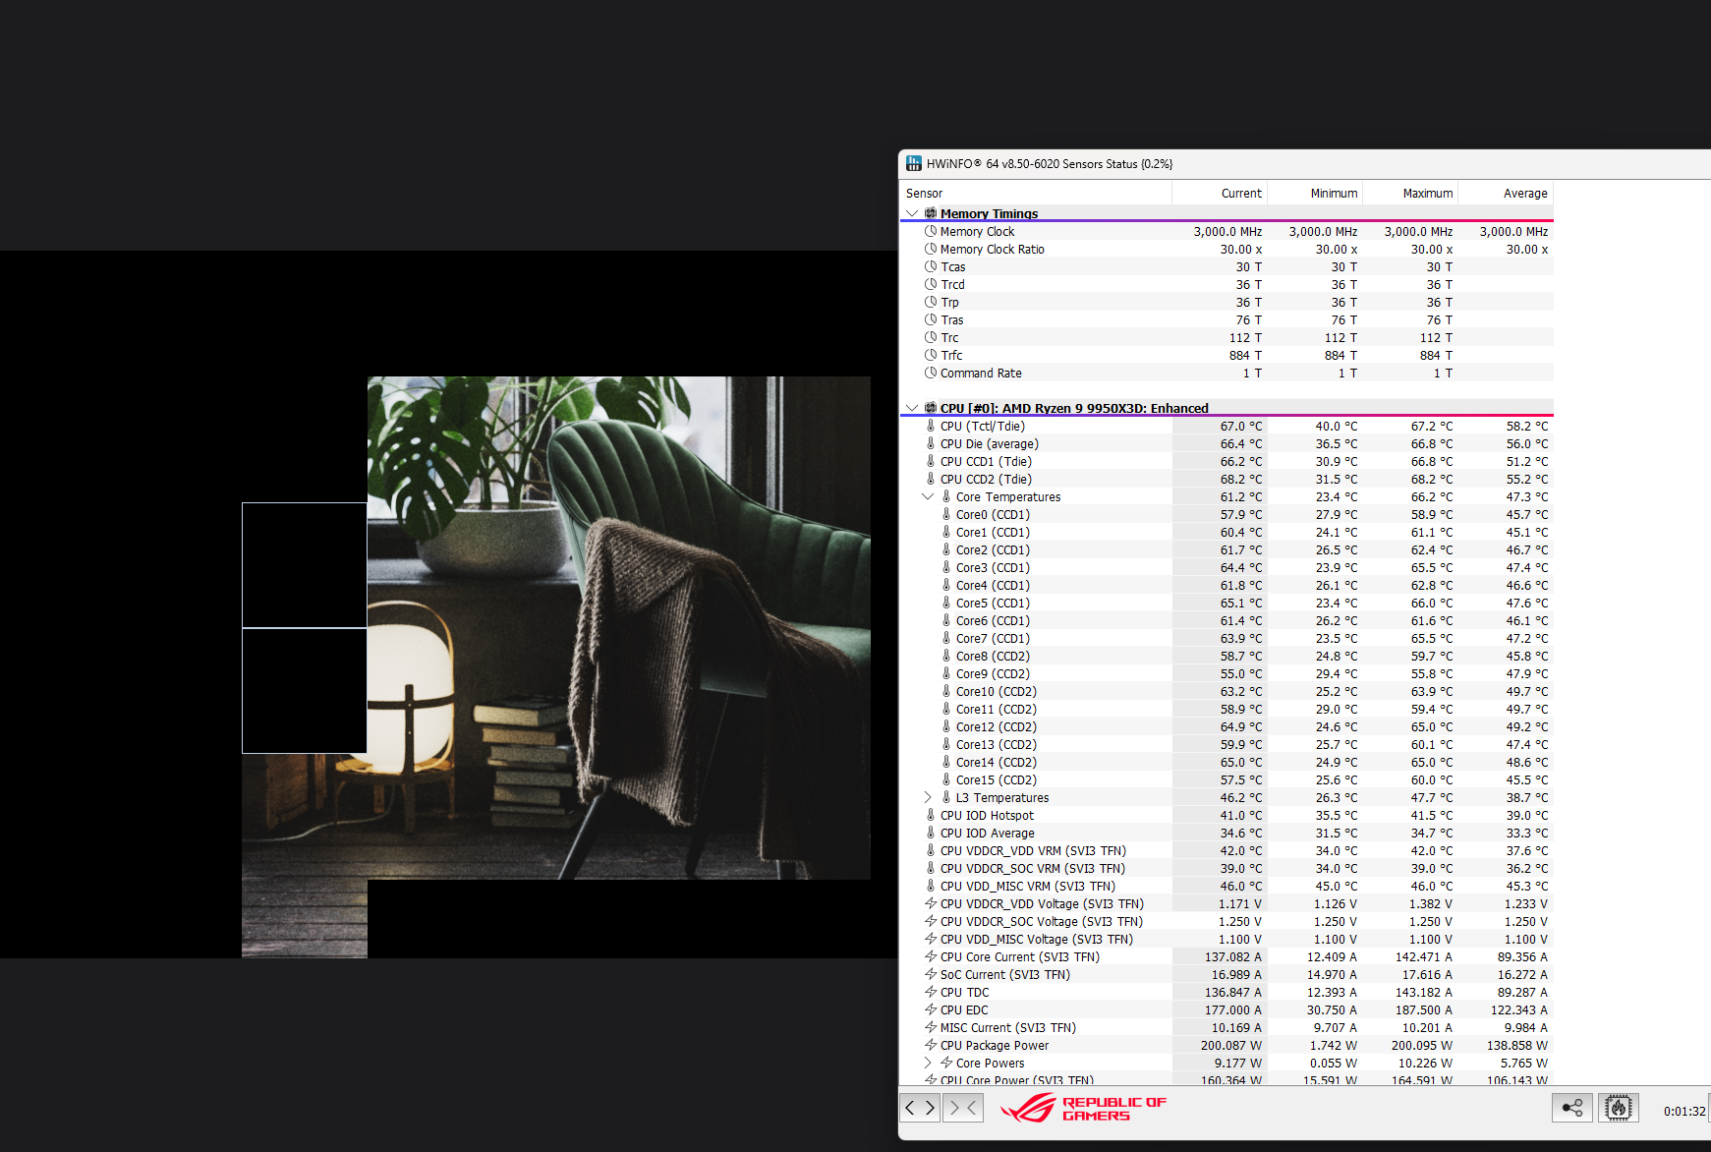Image resolution: width=1711 pixels, height=1152 pixels.
Task: Select the Tras timing row label
Action: pos(951,319)
